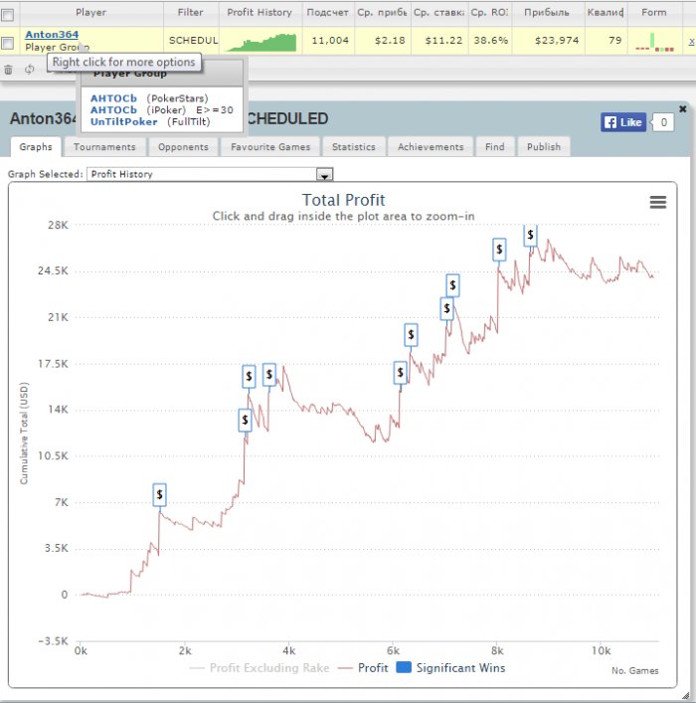Toggle Profit Excluding Rake legend entry

click(x=260, y=668)
